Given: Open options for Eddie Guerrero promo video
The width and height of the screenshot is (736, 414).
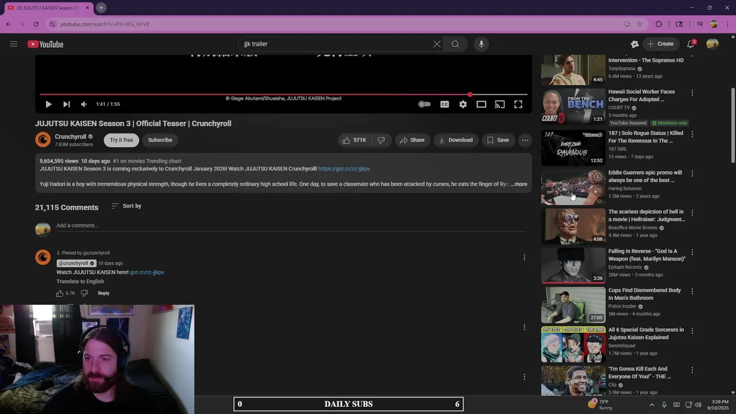Looking at the screenshot, I should (692, 174).
